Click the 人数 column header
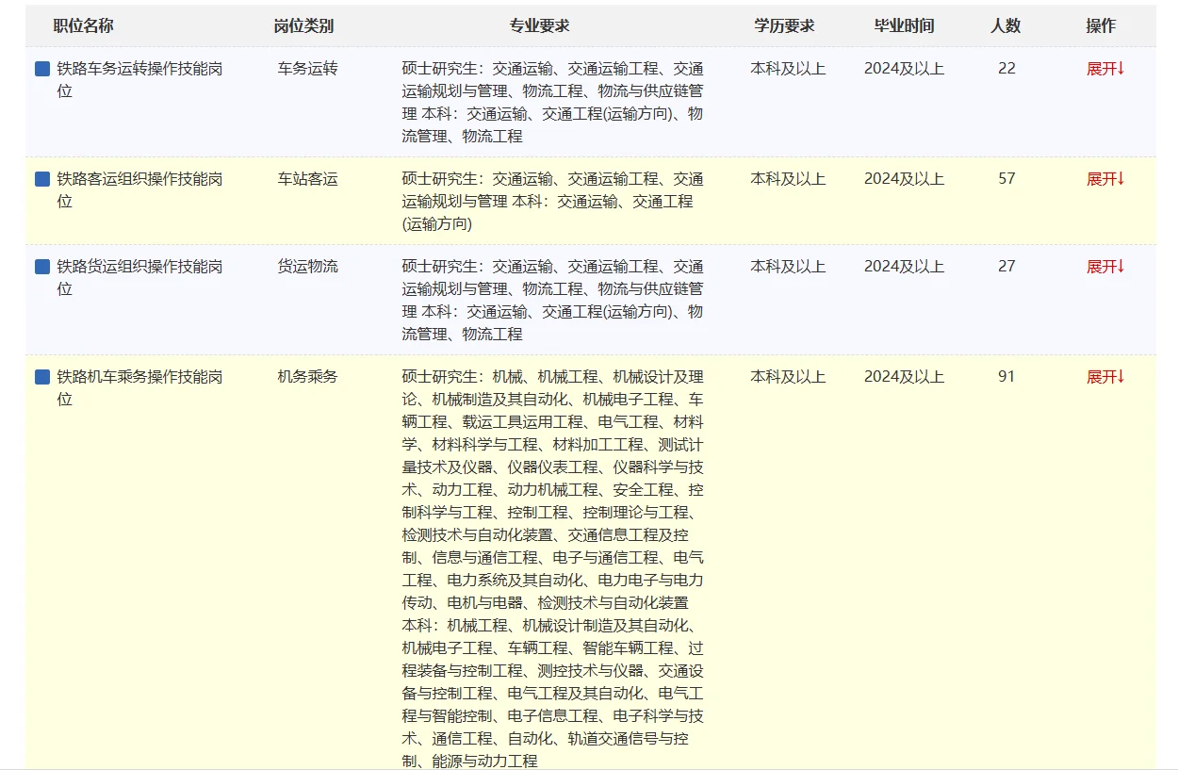This screenshot has width=1178, height=770. click(1006, 26)
